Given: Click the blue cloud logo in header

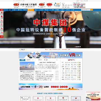Looking at the screenshot, I should click(57, 4).
